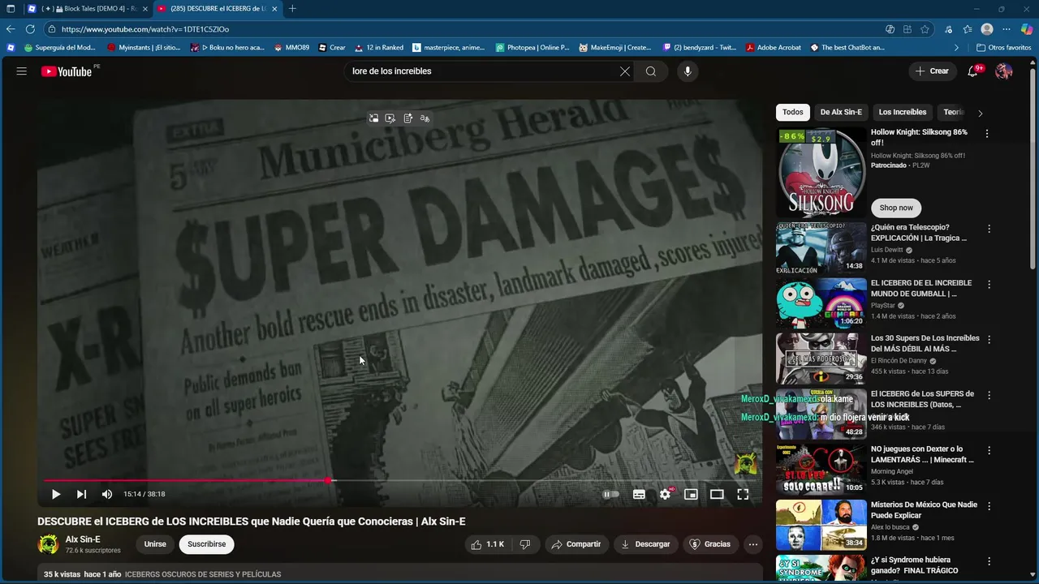The height and width of the screenshot is (584, 1039).
Task: Open options for Dexter Minecraft video
Action: [x=989, y=450]
